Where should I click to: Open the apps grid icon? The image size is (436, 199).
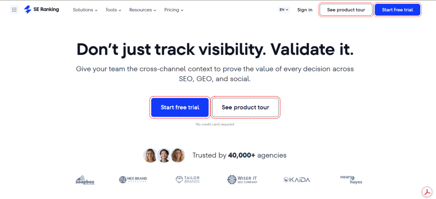pyautogui.click(x=14, y=10)
